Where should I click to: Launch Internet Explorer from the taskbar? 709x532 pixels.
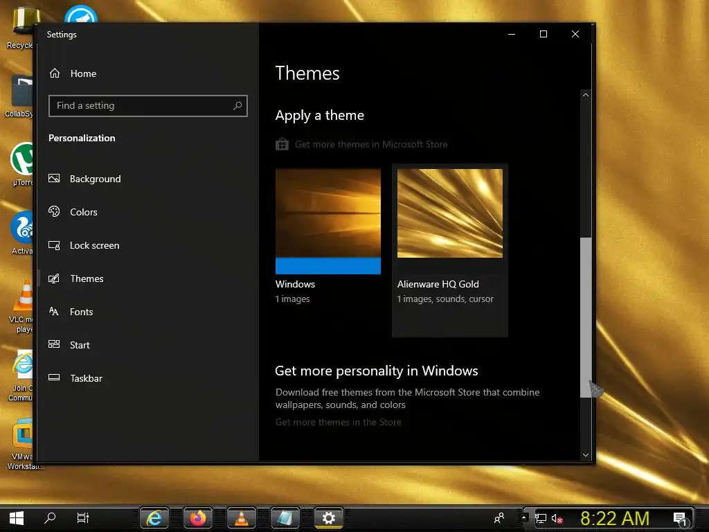tap(154, 518)
